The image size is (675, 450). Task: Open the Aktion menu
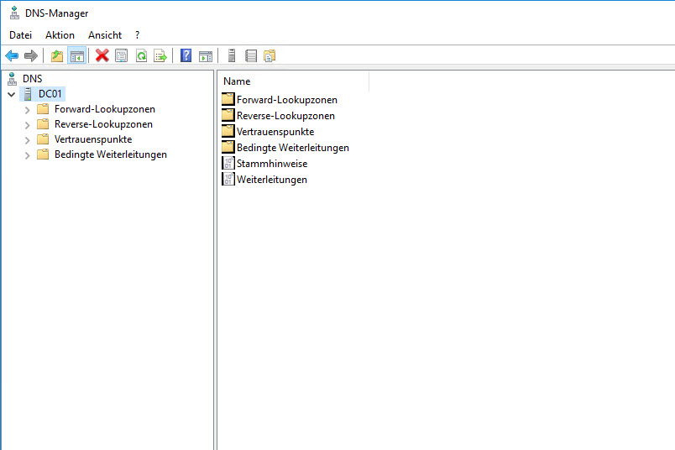[x=60, y=35]
